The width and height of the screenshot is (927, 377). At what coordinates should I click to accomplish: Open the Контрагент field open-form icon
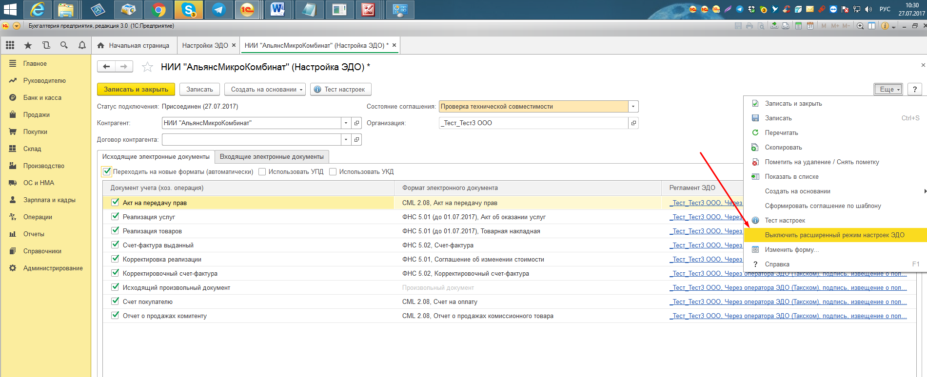click(x=356, y=123)
